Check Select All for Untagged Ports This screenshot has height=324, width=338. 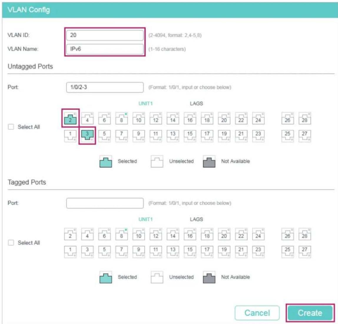coord(11,127)
